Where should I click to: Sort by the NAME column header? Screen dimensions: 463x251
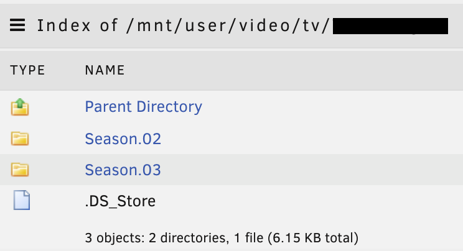coord(105,70)
